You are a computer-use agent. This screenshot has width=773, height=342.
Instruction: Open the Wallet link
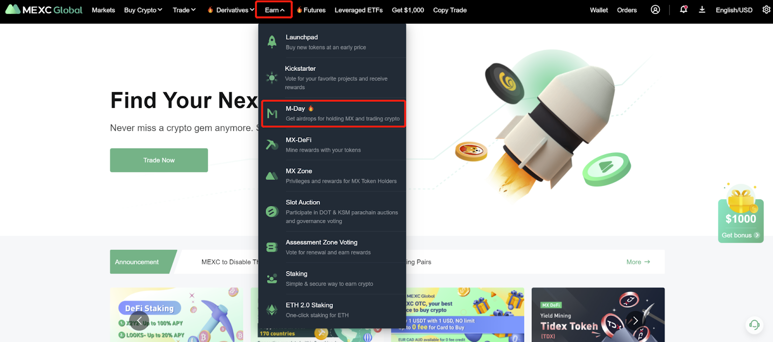click(599, 10)
